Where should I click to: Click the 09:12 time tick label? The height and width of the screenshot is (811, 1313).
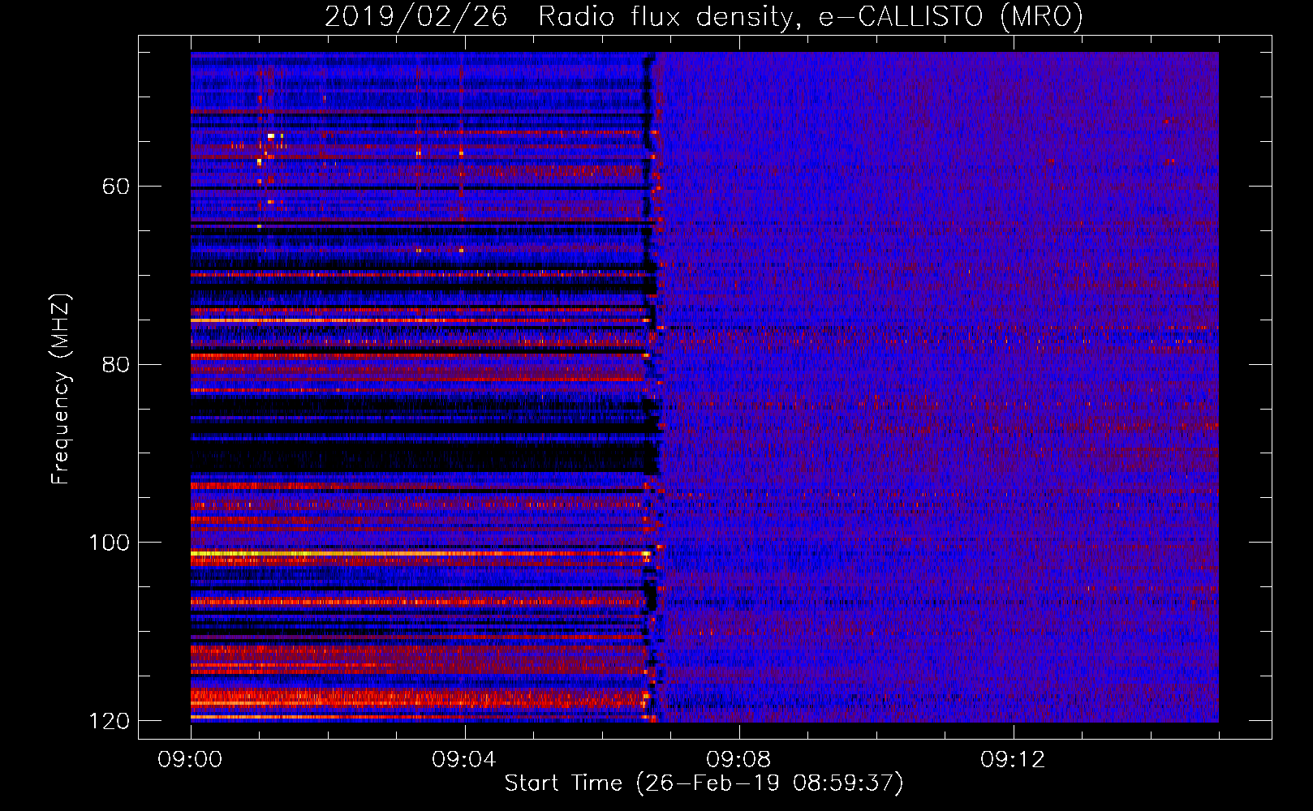[1013, 759]
